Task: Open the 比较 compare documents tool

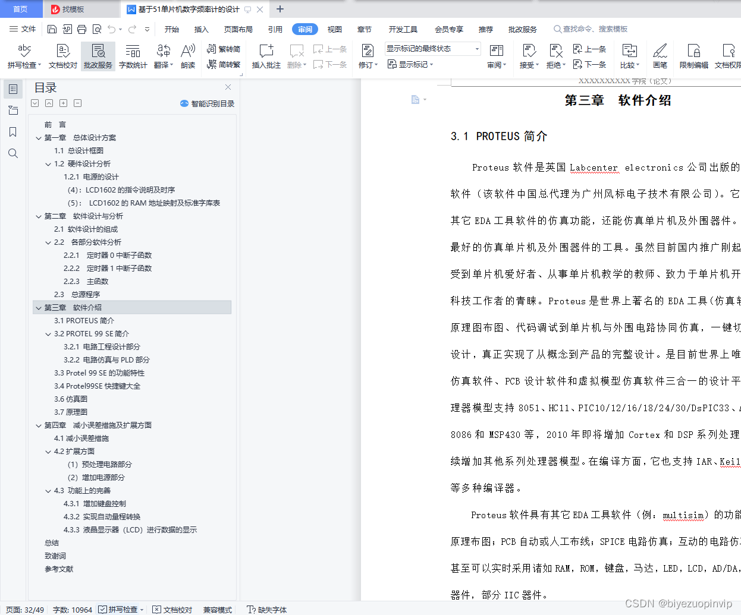Action: [x=630, y=56]
